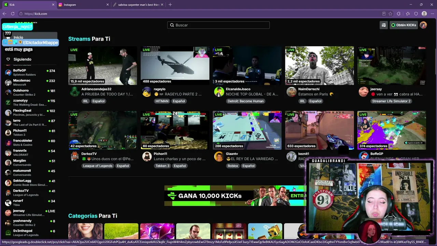437x246 pixels.
Task: Open NaimDarrechi's Paris stream thumbnail
Action: (x=320, y=66)
